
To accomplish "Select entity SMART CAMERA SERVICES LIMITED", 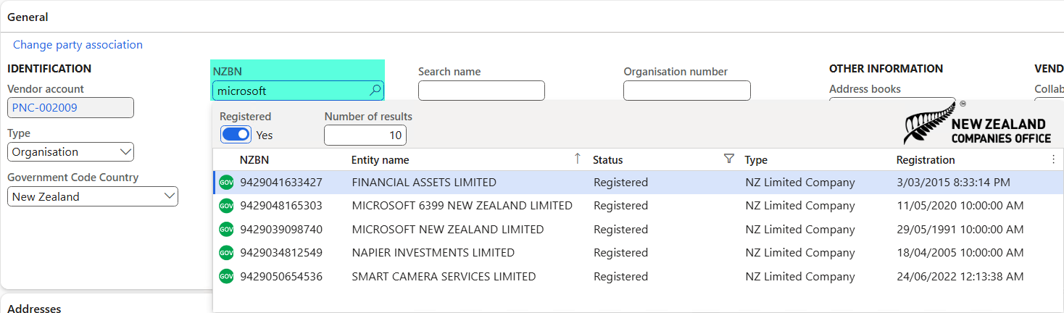I will click(x=444, y=277).
